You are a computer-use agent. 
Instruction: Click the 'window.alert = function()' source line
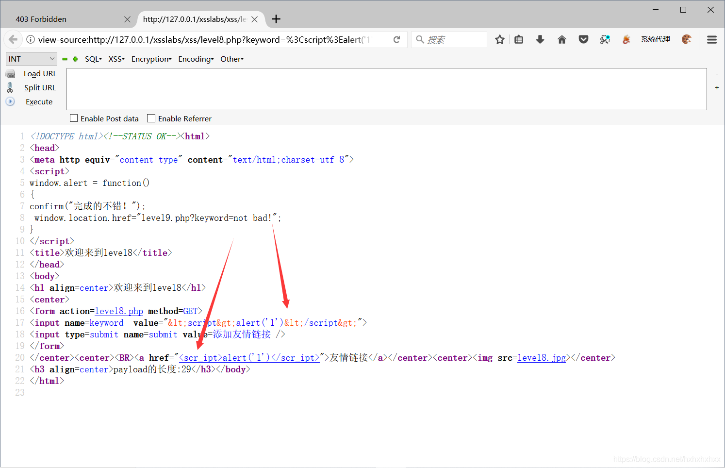tap(90, 183)
